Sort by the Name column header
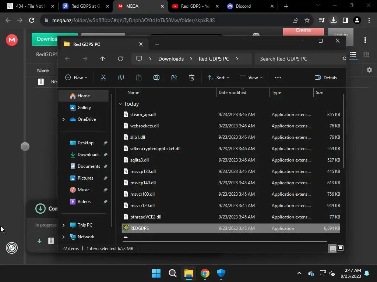 point(133,92)
